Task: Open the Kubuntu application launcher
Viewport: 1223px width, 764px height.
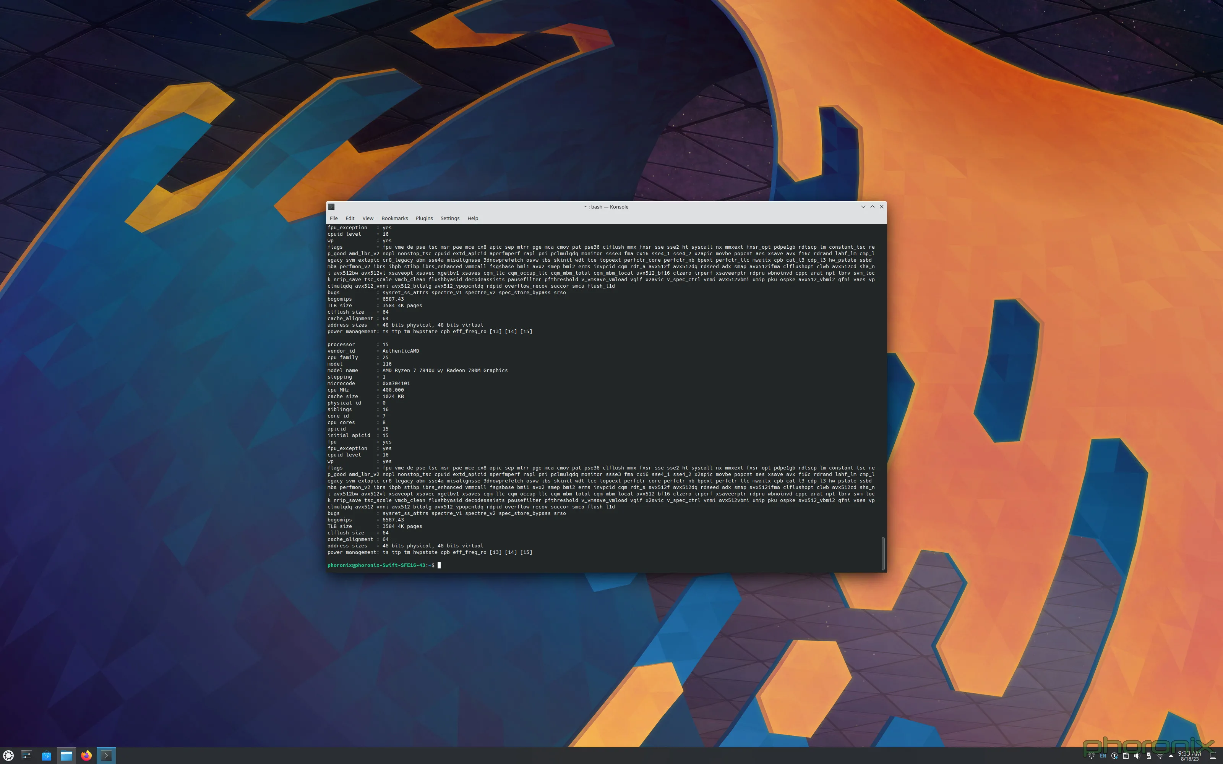Action: click(x=9, y=756)
